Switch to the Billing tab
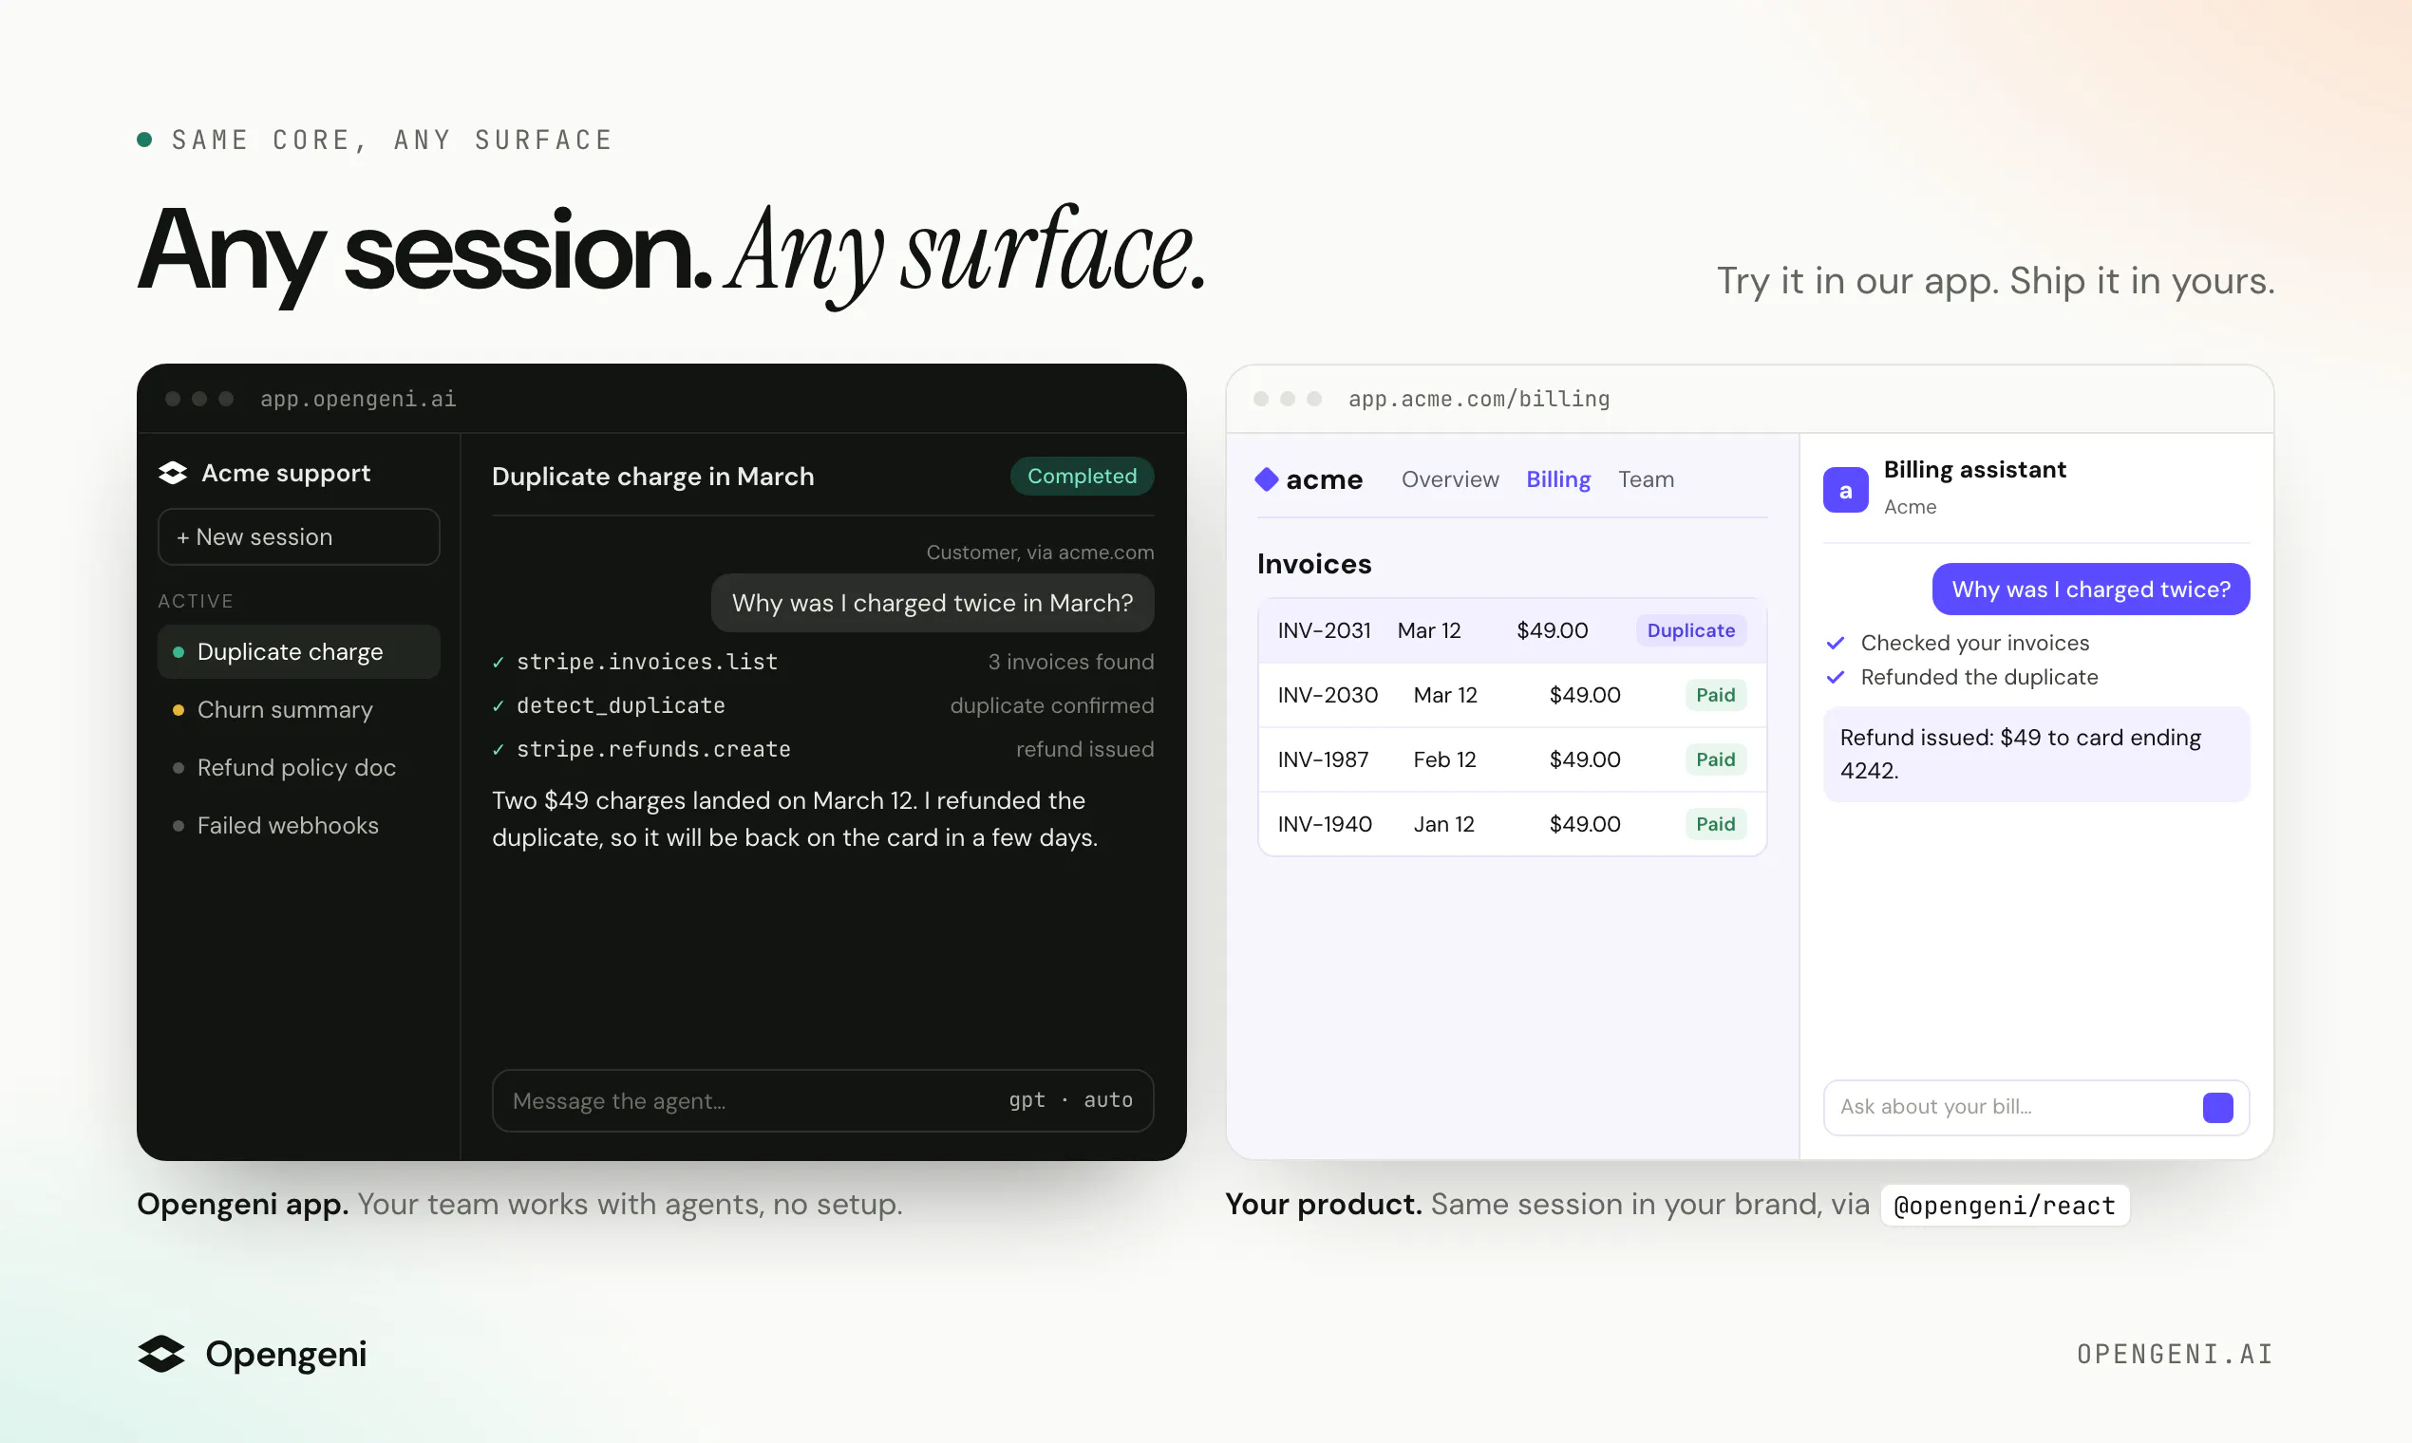The height and width of the screenshot is (1443, 2412). pyautogui.click(x=1558, y=479)
